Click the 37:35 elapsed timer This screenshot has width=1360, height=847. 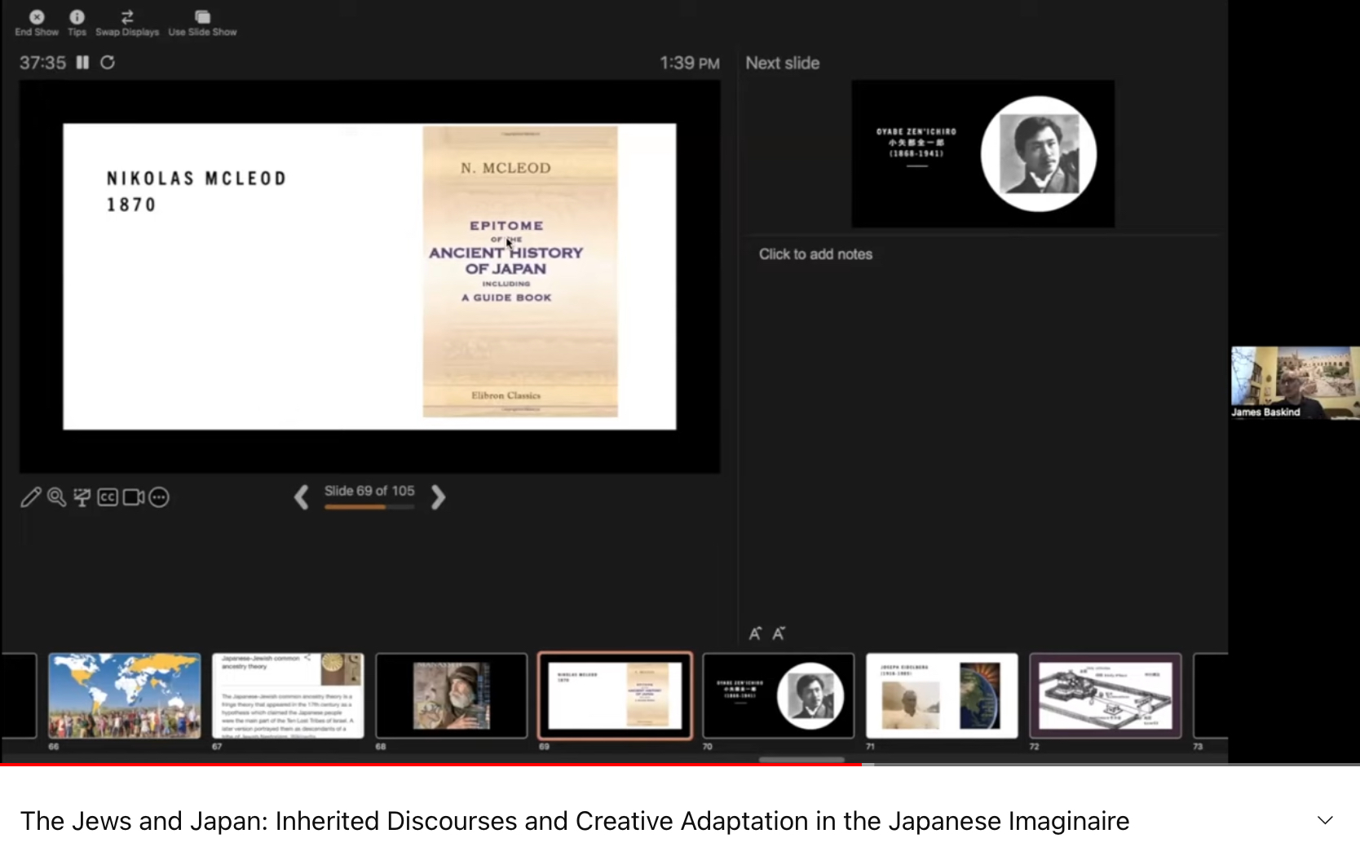pyautogui.click(x=42, y=63)
